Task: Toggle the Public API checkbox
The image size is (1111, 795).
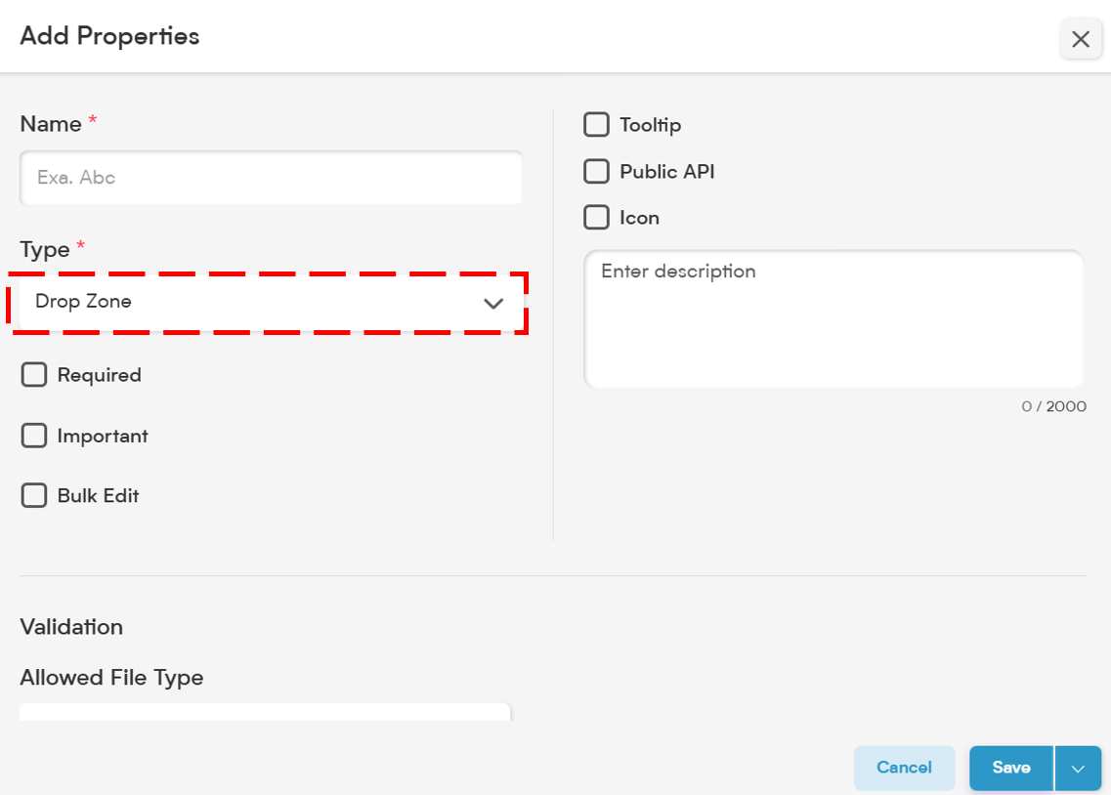Action: [596, 171]
